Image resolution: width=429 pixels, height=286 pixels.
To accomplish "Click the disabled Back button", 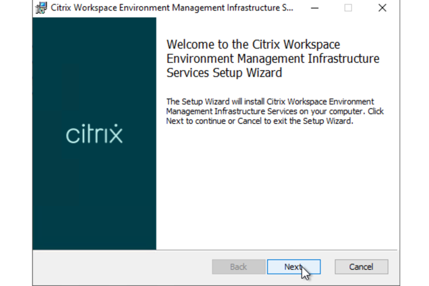I will pos(238,267).
